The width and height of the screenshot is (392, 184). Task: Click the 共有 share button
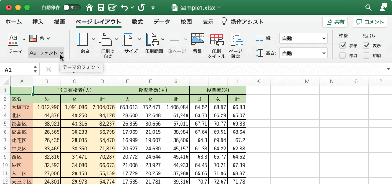tap(335, 22)
